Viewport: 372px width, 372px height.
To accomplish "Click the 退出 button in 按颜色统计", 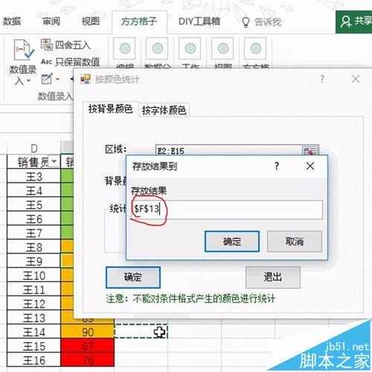I will click(273, 278).
